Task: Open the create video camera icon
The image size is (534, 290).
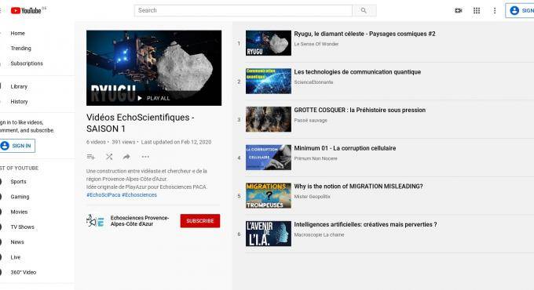Action: (x=459, y=10)
